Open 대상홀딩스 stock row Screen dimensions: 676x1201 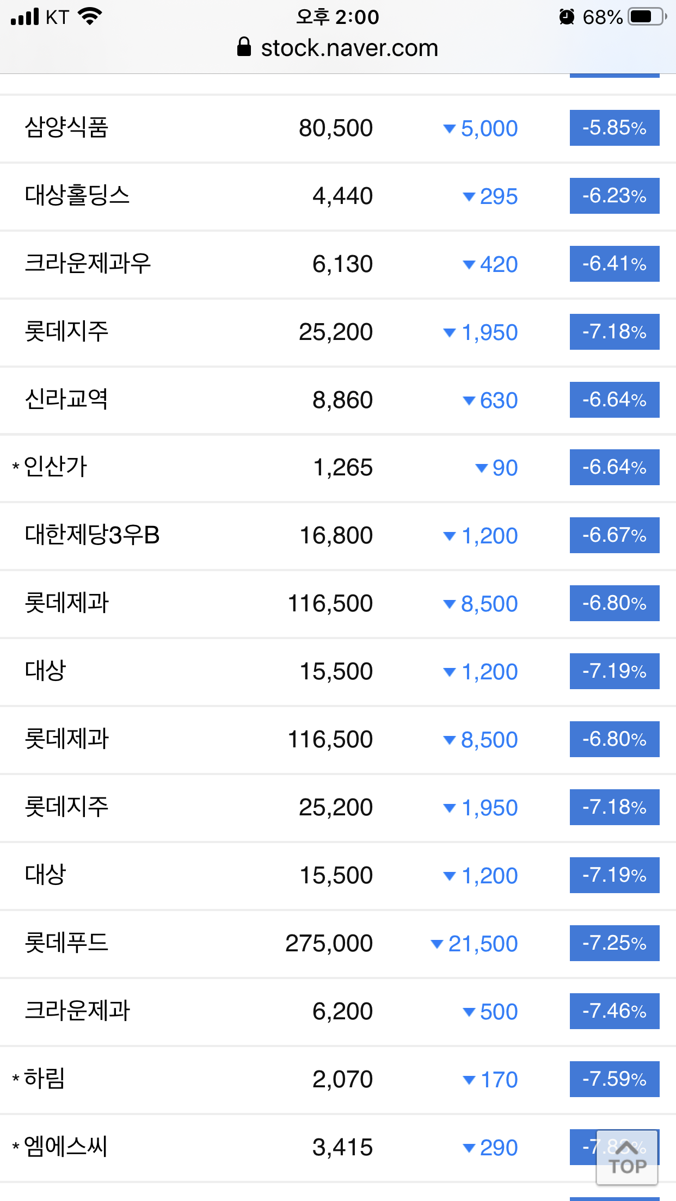pyautogui.click(x=77, y=196)
